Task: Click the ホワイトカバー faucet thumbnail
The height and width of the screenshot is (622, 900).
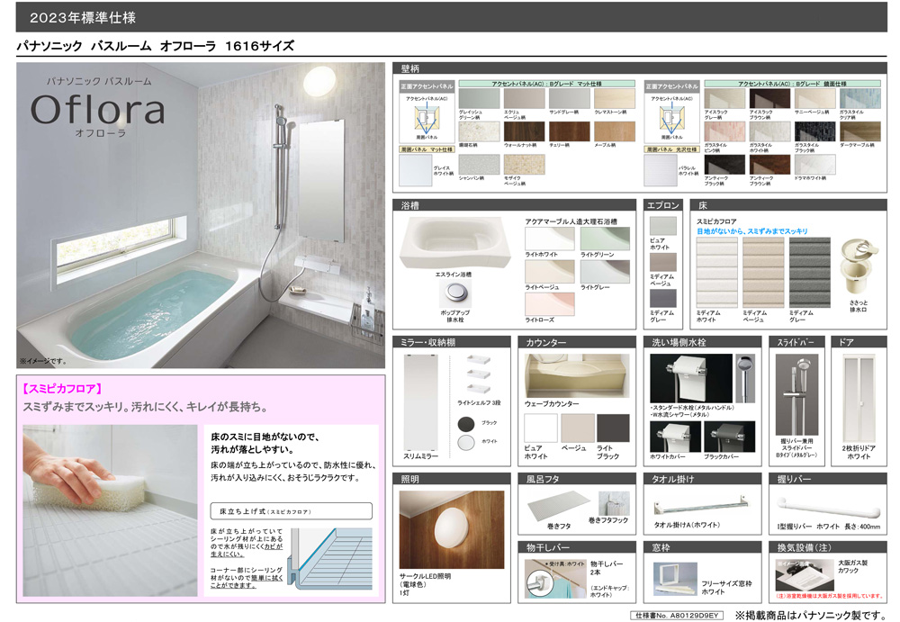Action: coord(675,437)
